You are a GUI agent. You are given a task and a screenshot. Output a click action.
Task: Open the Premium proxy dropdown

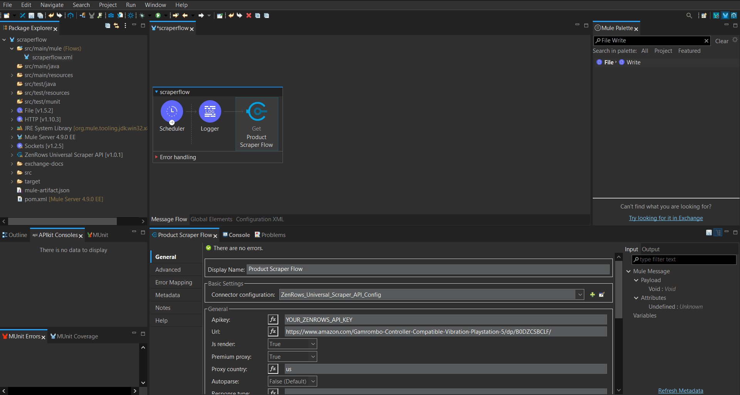coord(292,356)
